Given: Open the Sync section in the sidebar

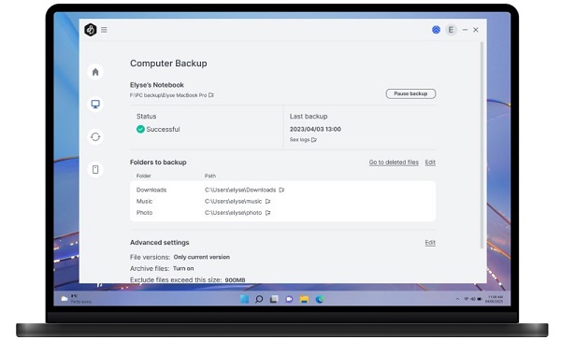Looking at the screenshot, I should 95,136.
